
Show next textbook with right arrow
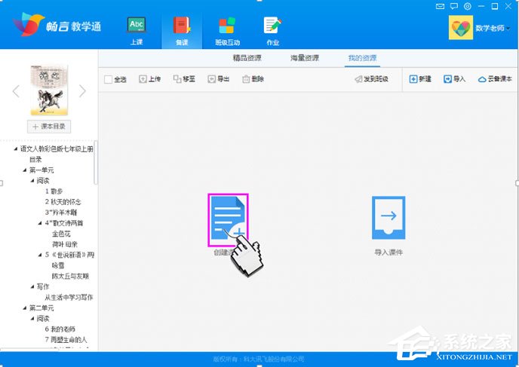pyautogui.click(x=82, y=91)
